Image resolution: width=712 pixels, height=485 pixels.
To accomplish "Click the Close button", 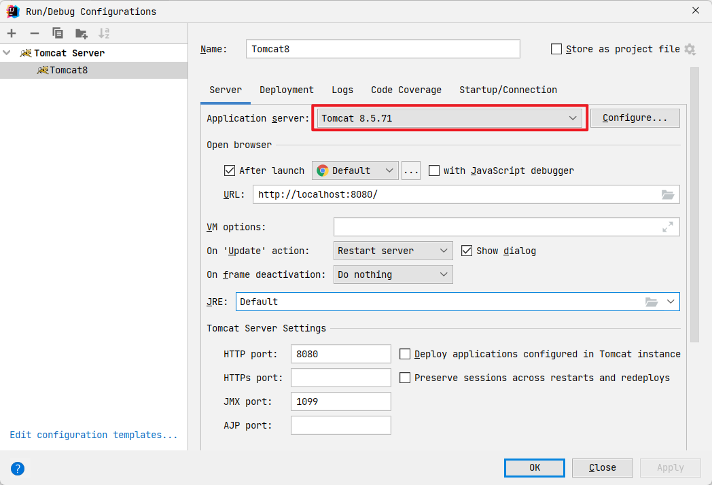I will coord(602,468).
